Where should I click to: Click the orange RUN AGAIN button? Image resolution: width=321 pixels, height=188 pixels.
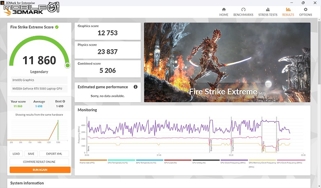pos(40,170)
